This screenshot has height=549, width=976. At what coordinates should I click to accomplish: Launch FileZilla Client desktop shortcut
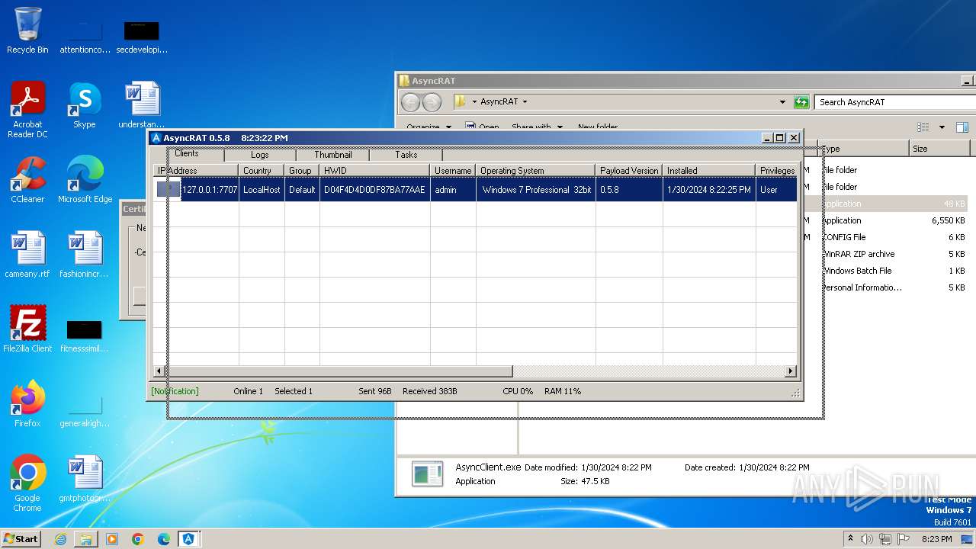click(x=27, y=329)
